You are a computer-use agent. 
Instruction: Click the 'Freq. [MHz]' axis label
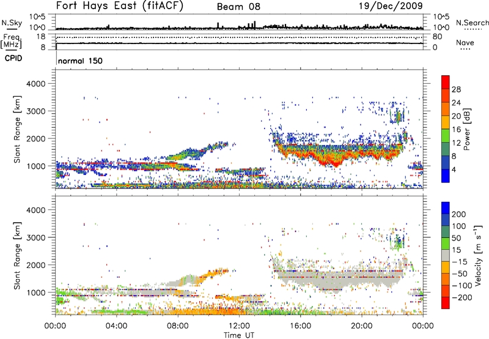tap(11, 42)
